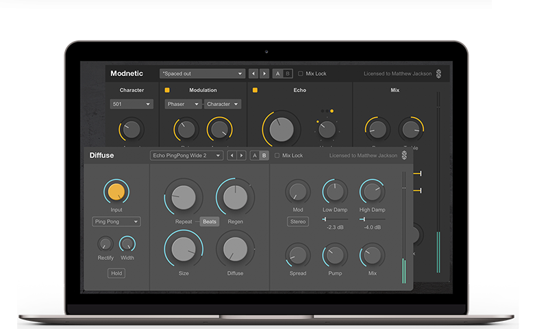Click the Repeat knob
The height and width of the screenshot is (329, 548).
pyautogui.click(x=184, y=197)
